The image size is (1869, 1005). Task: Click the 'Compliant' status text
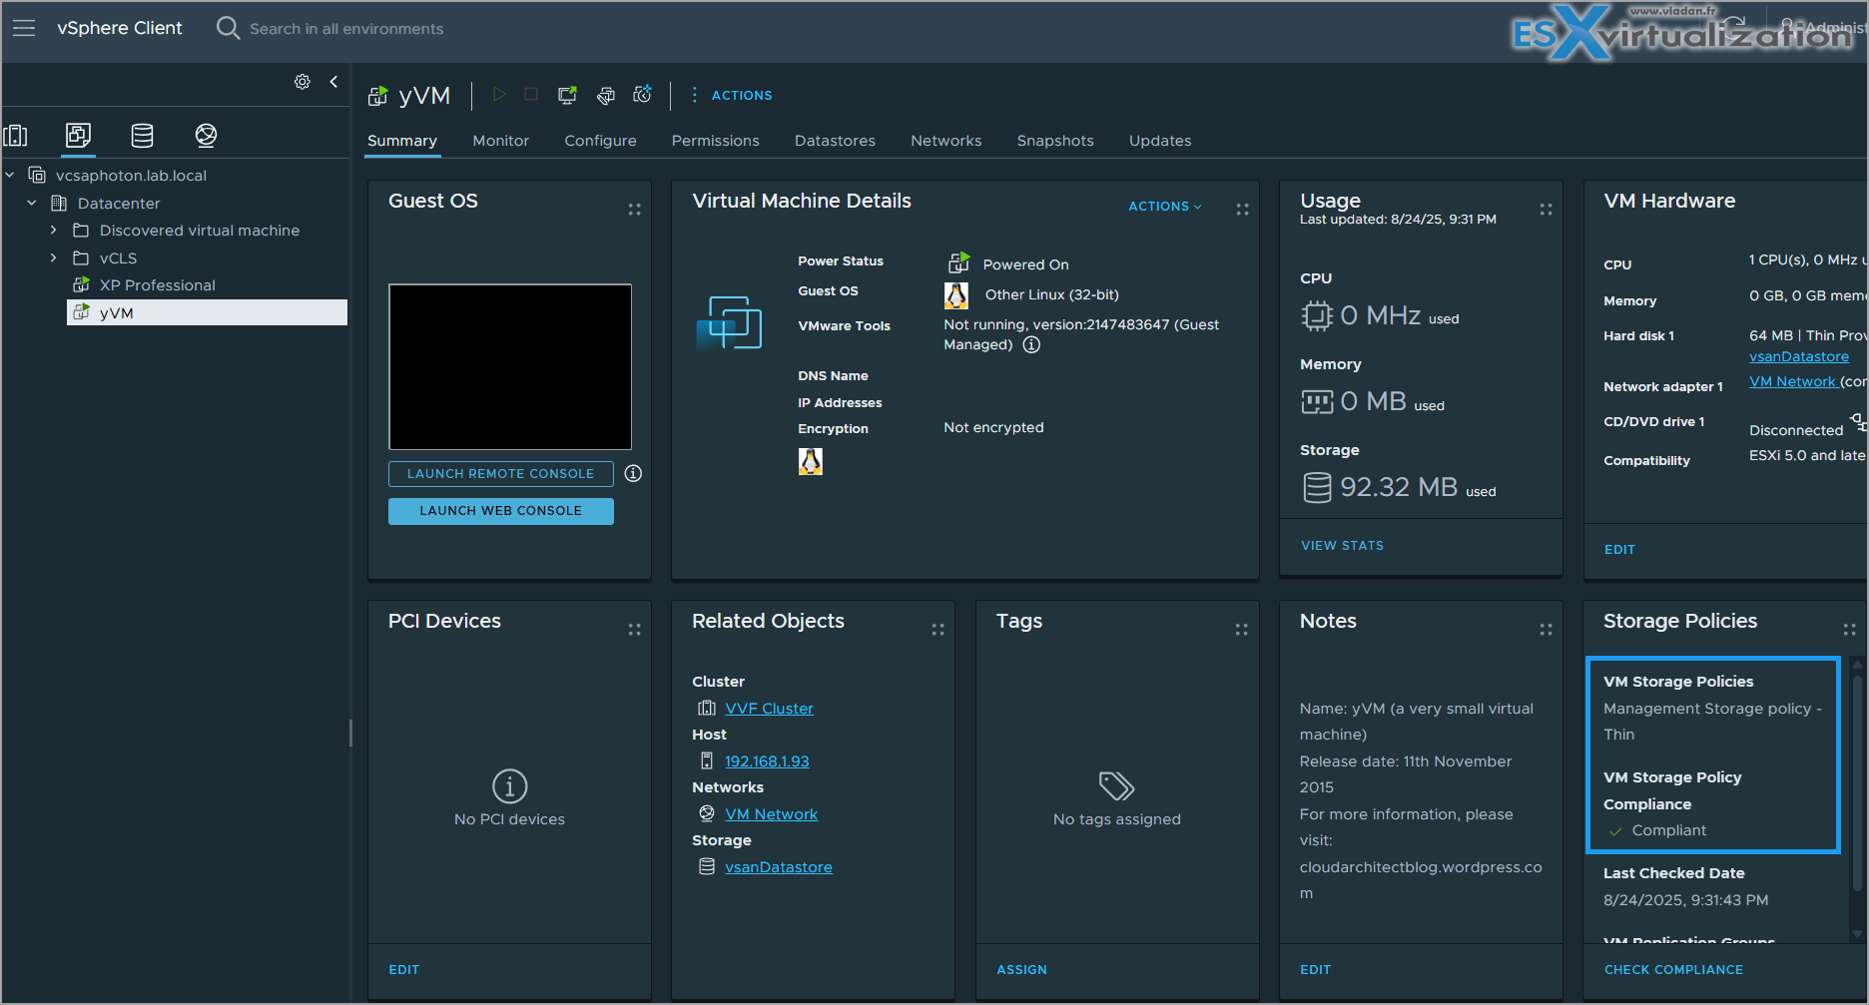pyautogui.click(x=1668, y=830)
